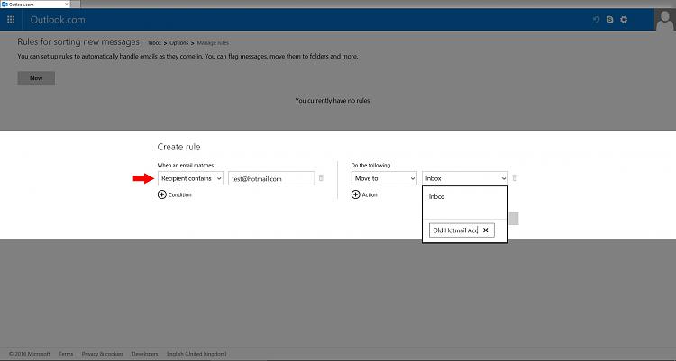Click the 'Create rule' heading
Image resolution: width=676 pixels, height=361 pixels.
pos(179,147)
